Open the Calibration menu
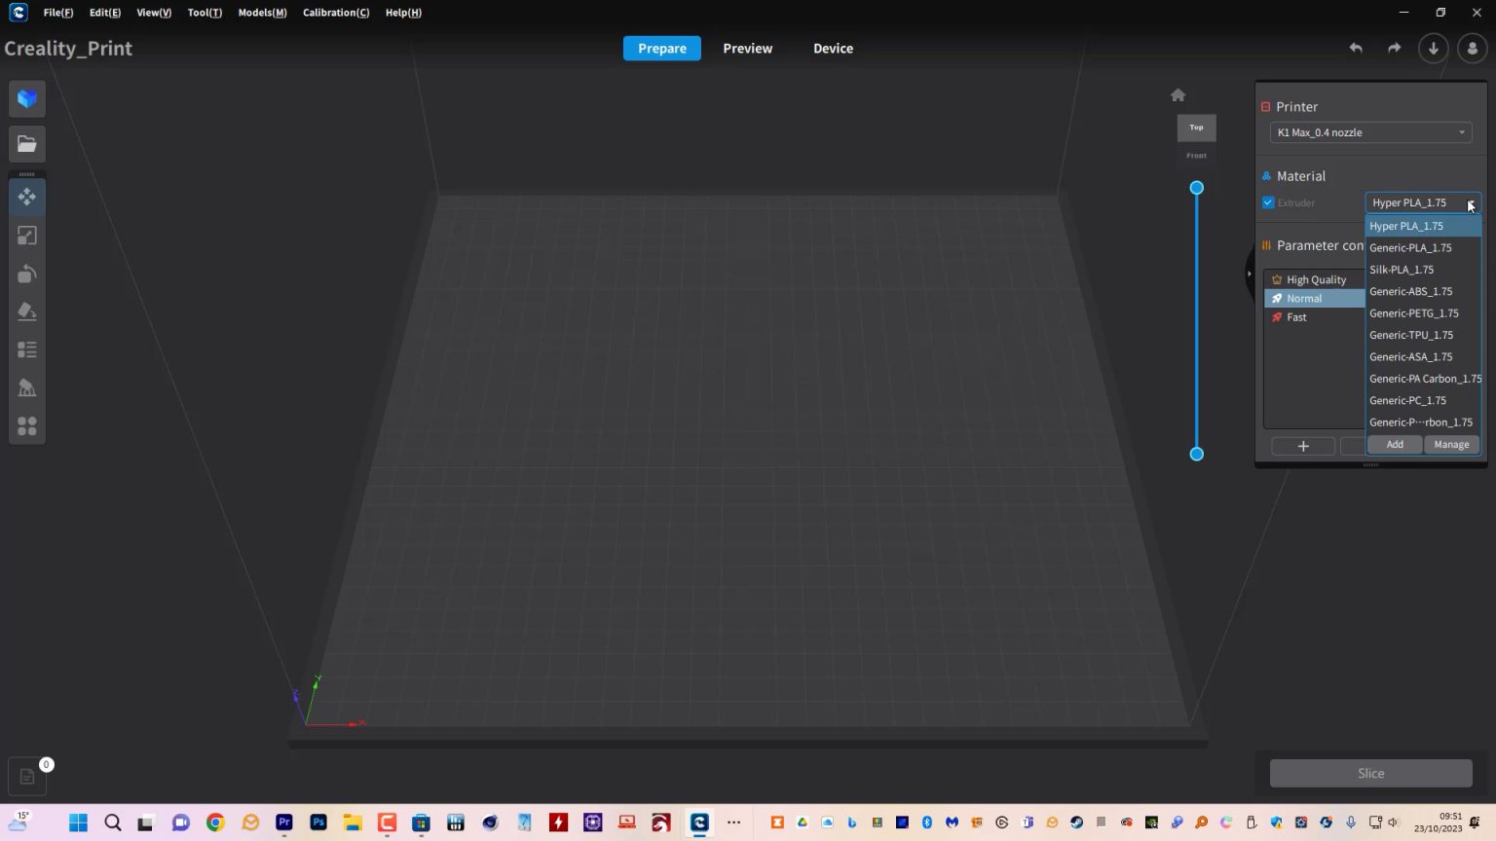 (335, 13)
